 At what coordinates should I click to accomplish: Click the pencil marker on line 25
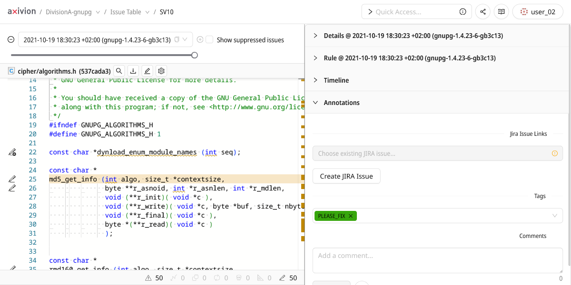click(x=12, y=179)
